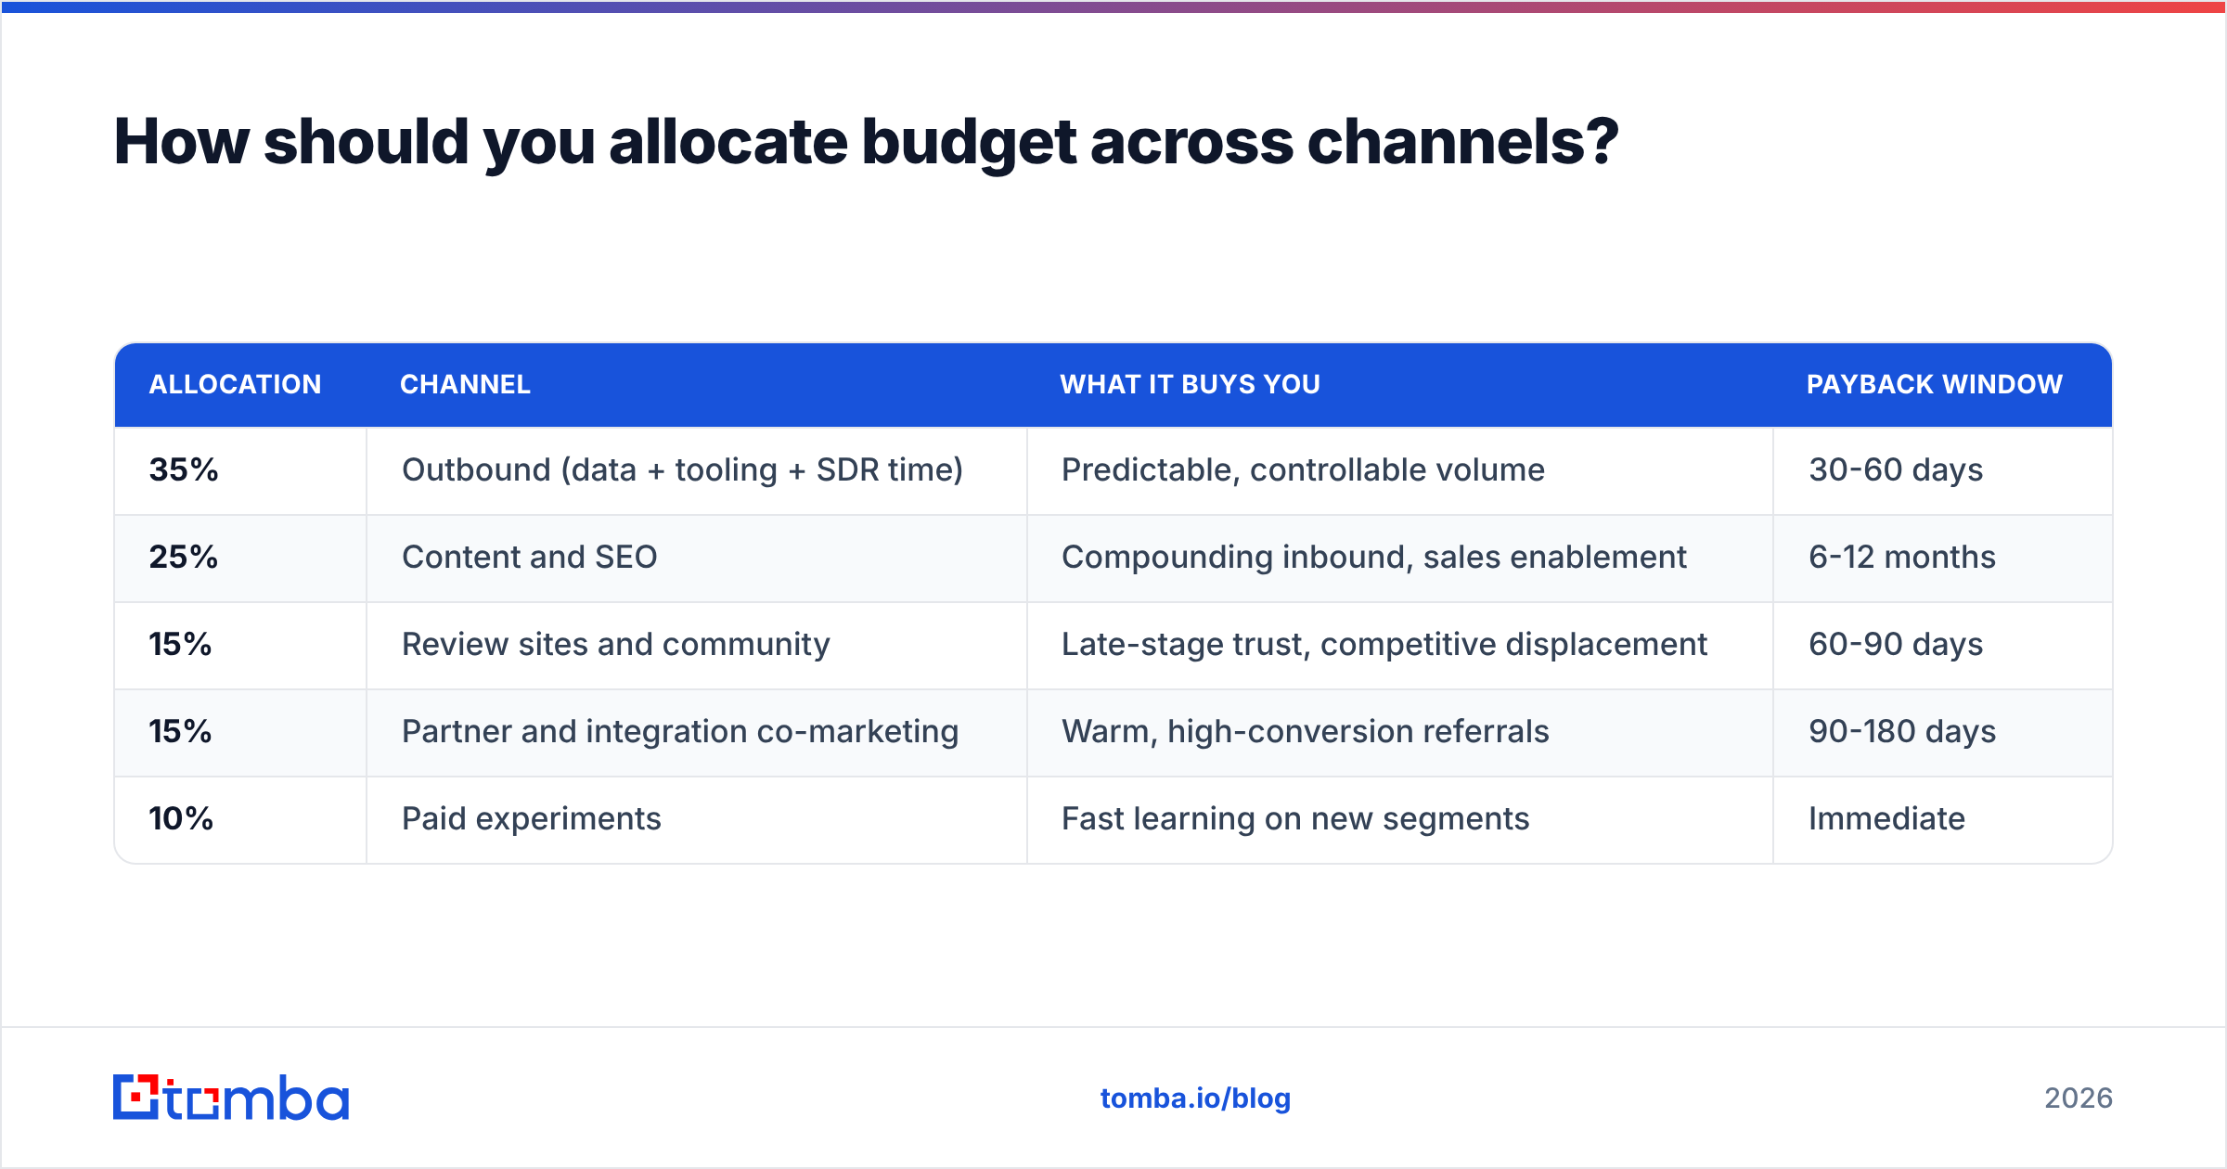2227x1169 pixels.
Task: Click the Outbound (data + tooling + SDR time) cell
Action: (x=697, y=470)
